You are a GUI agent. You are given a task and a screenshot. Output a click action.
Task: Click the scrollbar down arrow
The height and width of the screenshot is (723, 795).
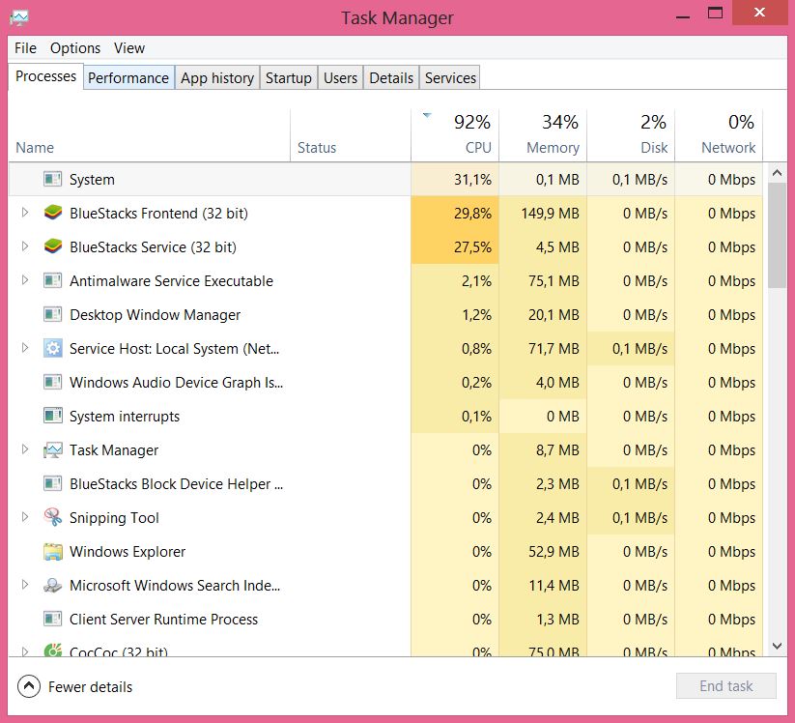(777, 646)
